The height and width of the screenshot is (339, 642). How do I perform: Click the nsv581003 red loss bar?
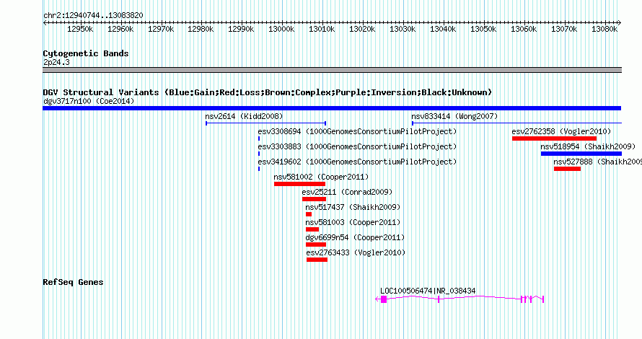pos(312,229)
